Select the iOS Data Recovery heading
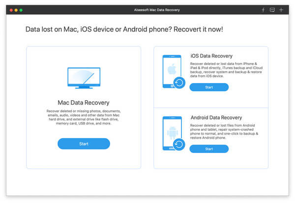 pyautogui.click(x=211, y=56)
